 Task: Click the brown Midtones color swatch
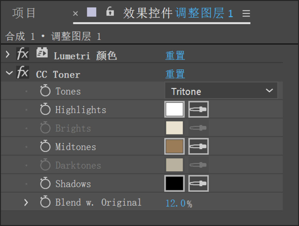click(174, 147)
